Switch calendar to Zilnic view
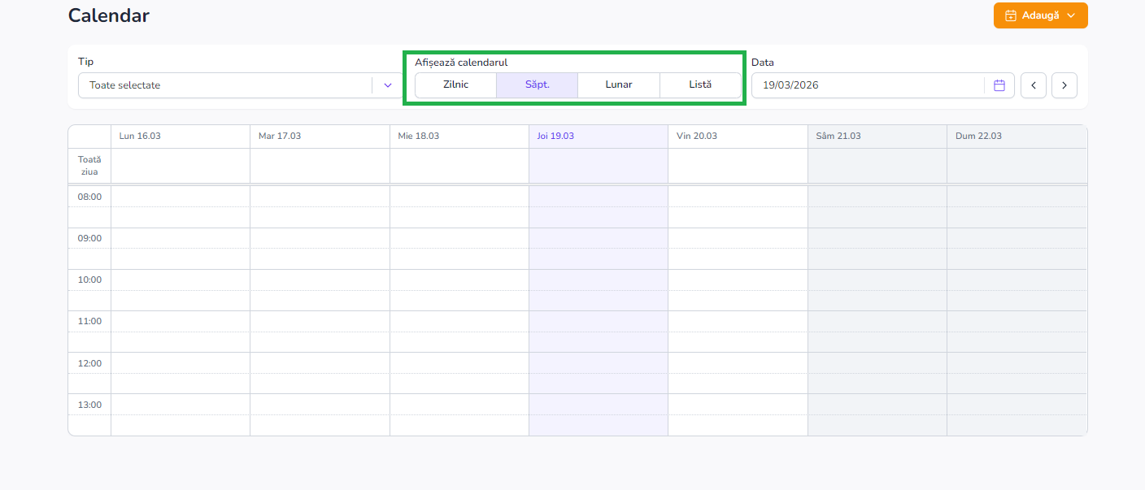The image size is (1145, 490). [x=455, y=85]
